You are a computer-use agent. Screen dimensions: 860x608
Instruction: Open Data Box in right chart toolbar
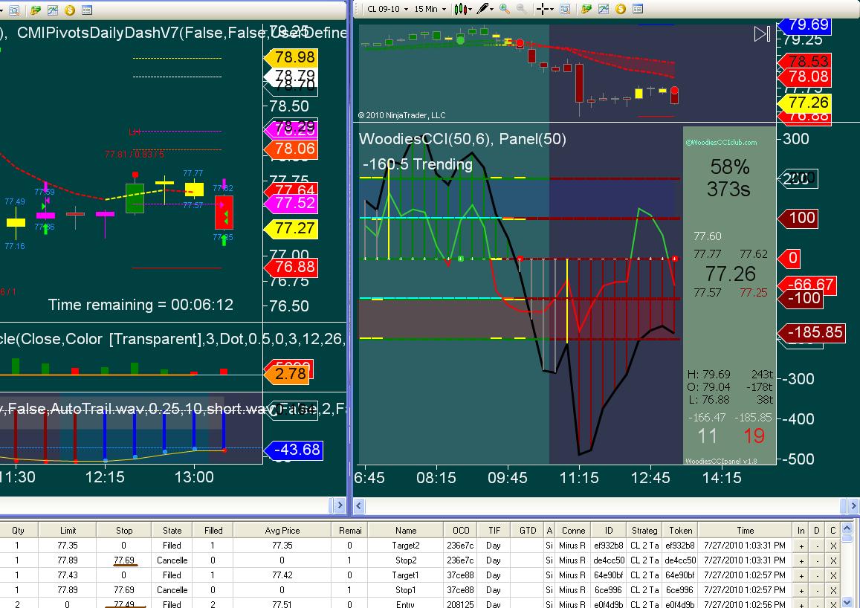(x=565, y=10)
